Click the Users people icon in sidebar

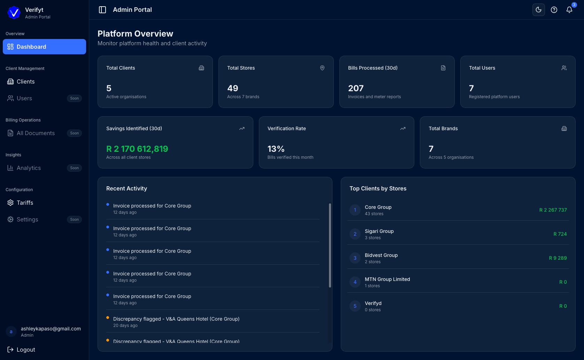coord(10,98)
